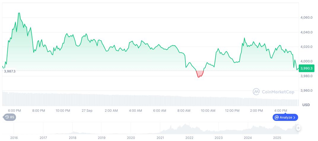Click the chart icon inside the Analyze button
The image size is (318, 141).
tap(276, 117)
